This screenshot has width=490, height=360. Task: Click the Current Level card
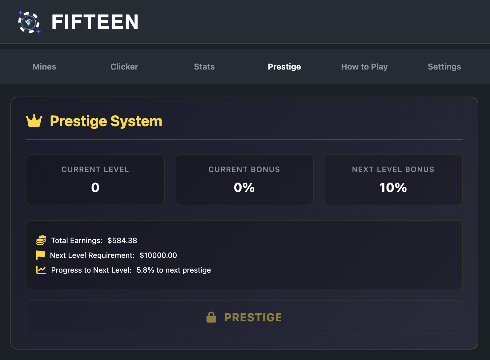click(95, 180)
